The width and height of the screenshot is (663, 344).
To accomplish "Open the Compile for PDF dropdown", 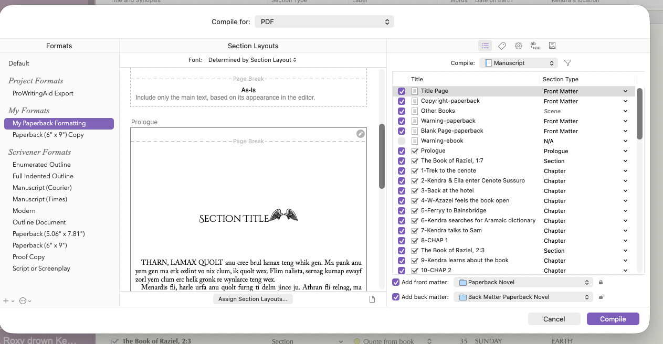I will [x=324, y=22].
